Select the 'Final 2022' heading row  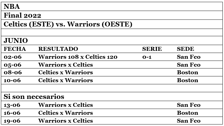[x=22, y=15]
